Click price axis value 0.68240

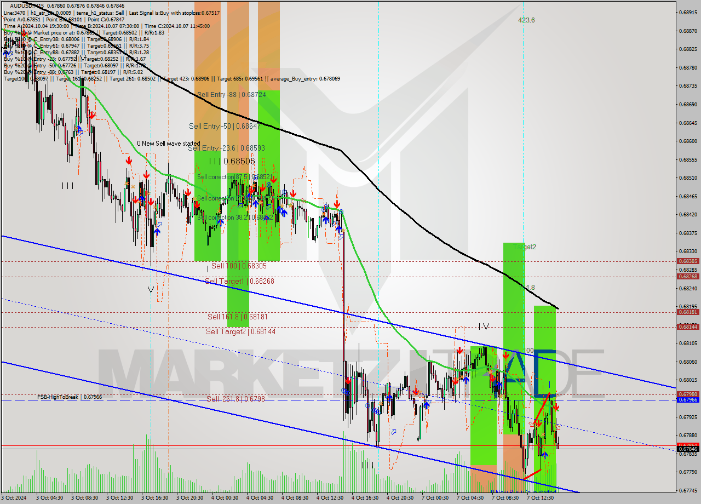(x=688, y=288)
